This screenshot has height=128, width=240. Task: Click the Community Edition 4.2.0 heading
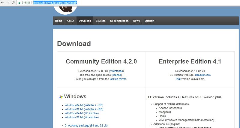click(x=101, y=61)
